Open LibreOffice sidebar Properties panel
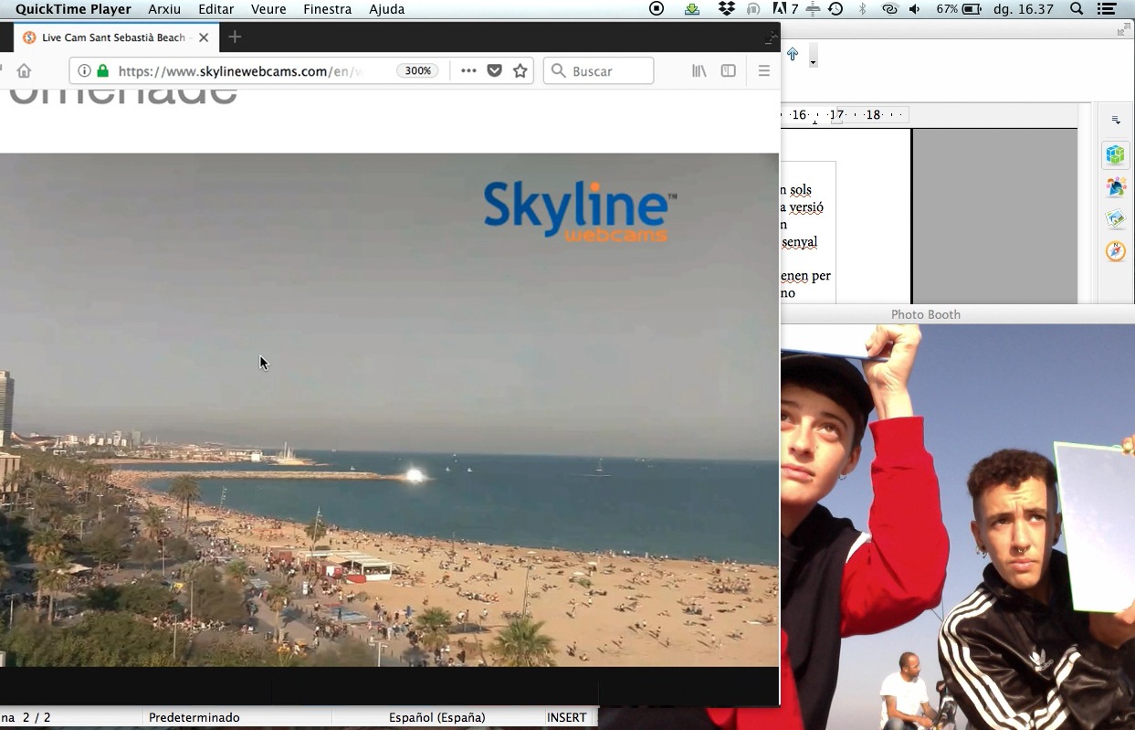Image resolution: width=1135 pixels, height=730 pixels. (1115, 154)
